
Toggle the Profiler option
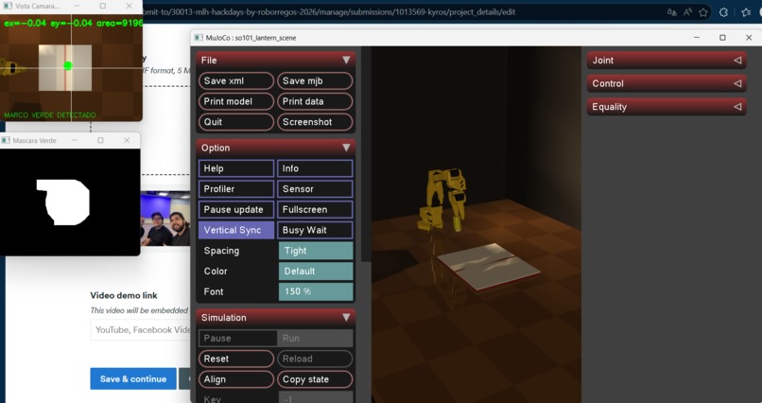(x=236, y=188)
